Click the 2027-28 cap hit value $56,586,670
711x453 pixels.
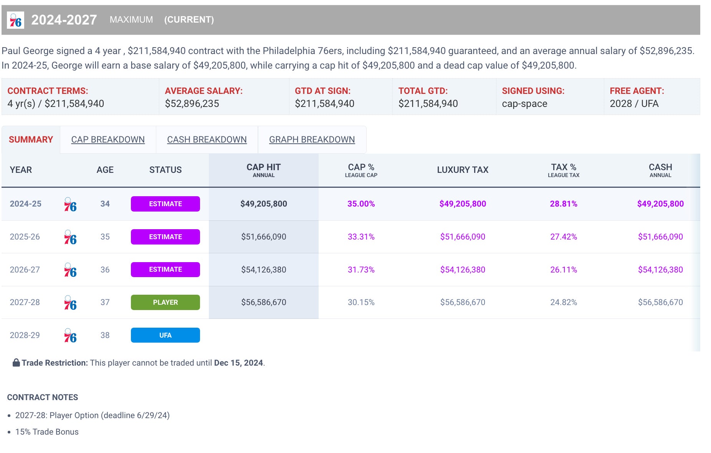click(x=263, y=302)
